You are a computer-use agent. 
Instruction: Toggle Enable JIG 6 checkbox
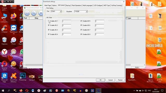coord(81,25)
